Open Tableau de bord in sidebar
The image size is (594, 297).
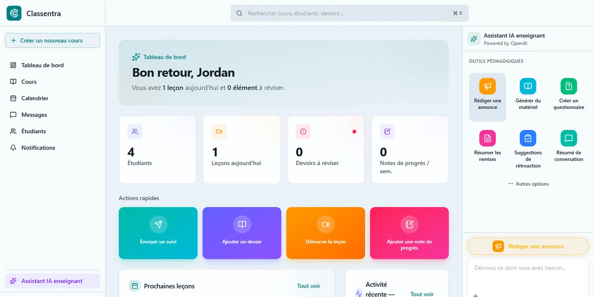(52, 65)
